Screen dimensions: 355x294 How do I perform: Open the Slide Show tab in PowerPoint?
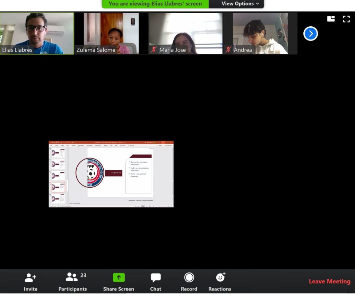pos(97,145)
